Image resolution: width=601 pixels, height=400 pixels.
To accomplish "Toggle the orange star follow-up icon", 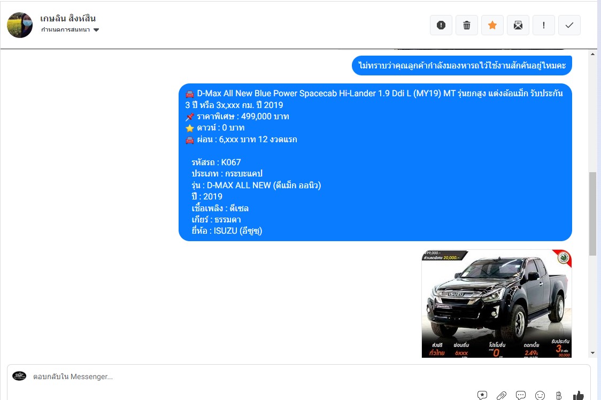I will click(492, 25).
